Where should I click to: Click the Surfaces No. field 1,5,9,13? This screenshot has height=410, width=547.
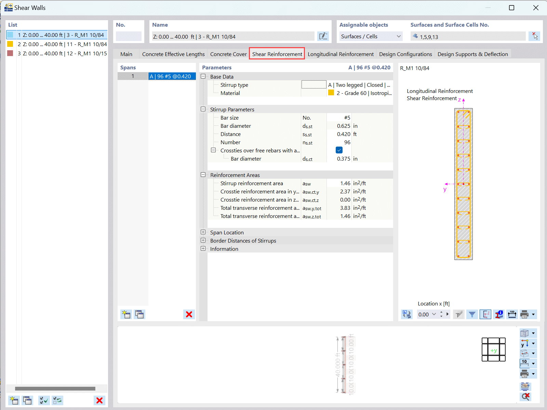468,36
